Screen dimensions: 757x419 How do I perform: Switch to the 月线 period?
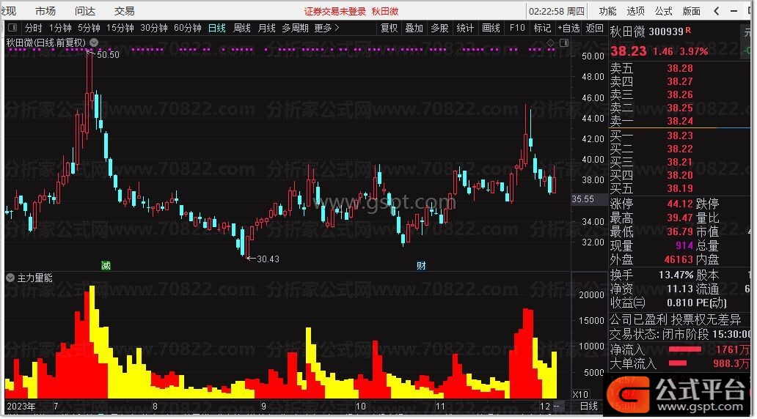pos(267,28)
